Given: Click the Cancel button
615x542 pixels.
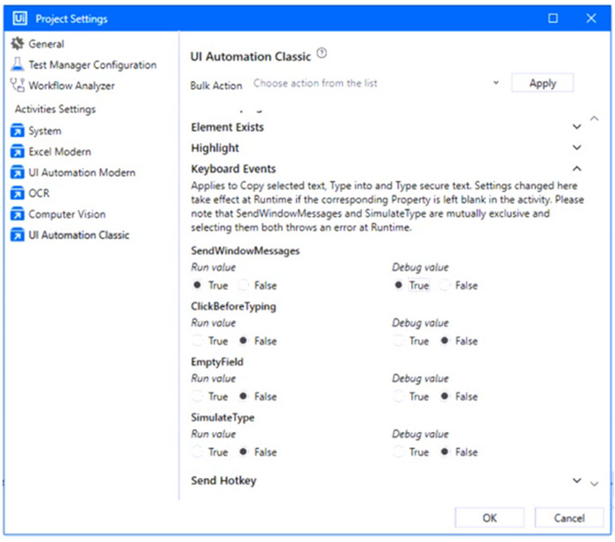Looking at the screenshot, I should 569,517.
